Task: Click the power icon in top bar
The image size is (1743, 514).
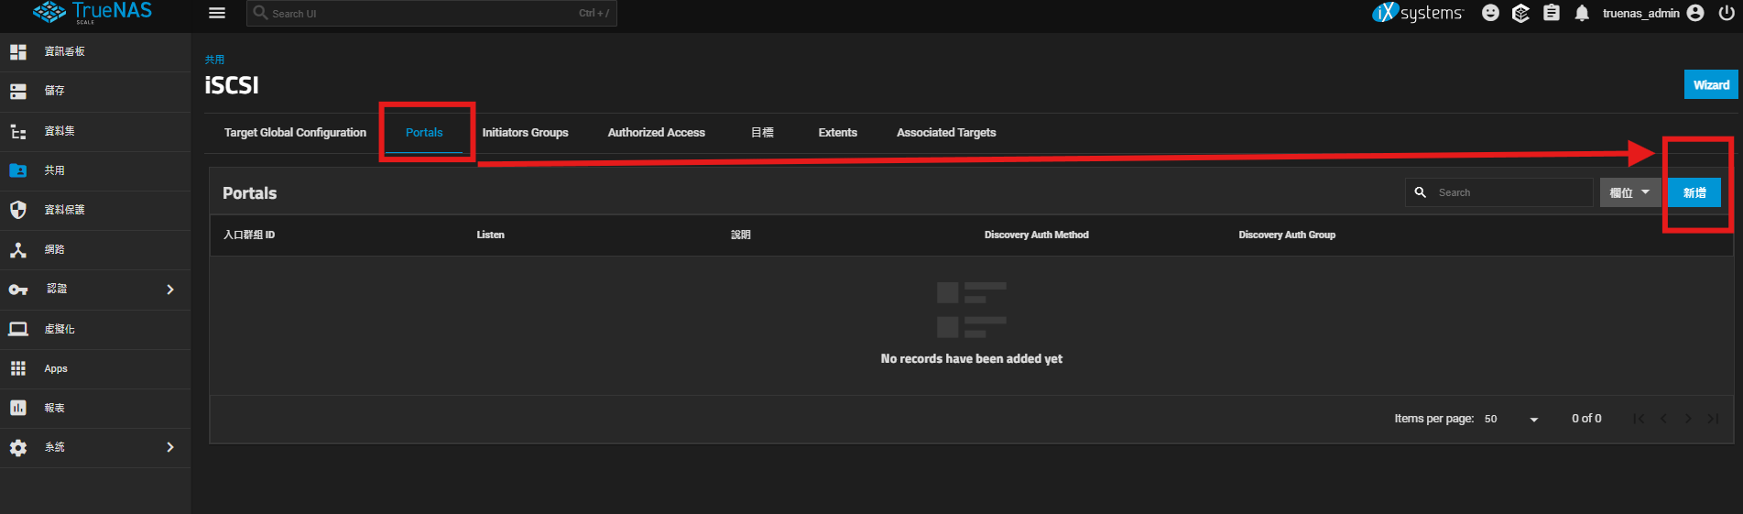Action: [x=1727, y=13]
